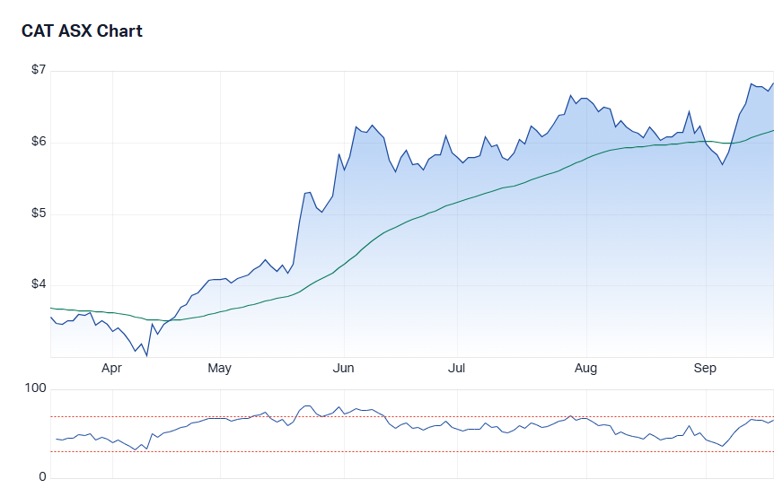Viewport: 774px width, 488px height.
Task: Click the early August price peak
Action: [x=570, y=95]
